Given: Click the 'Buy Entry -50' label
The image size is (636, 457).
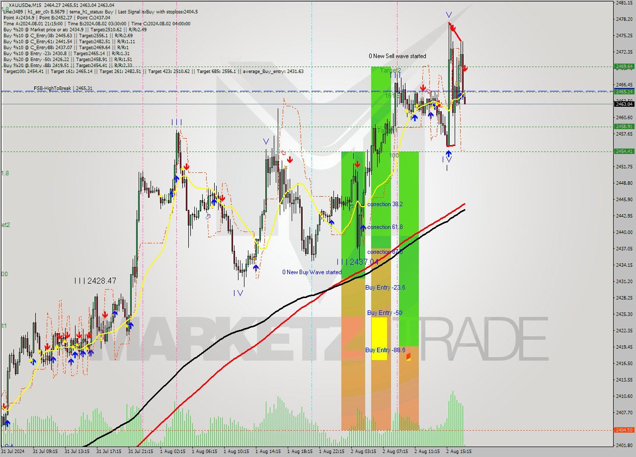Looking at the screenshot, I should click(385, 312).
